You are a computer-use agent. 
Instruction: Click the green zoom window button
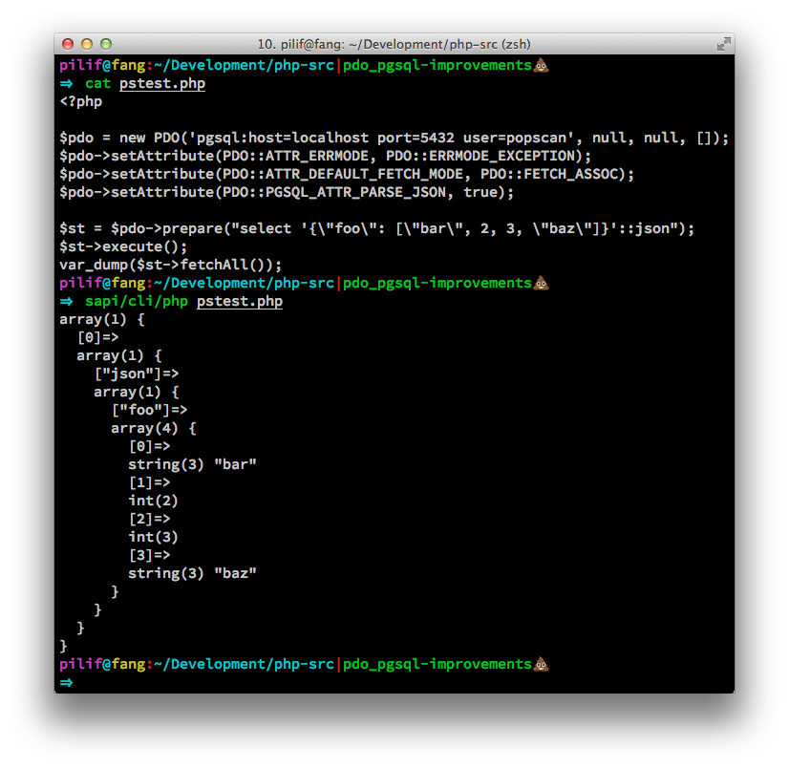[x=106, y=44]
